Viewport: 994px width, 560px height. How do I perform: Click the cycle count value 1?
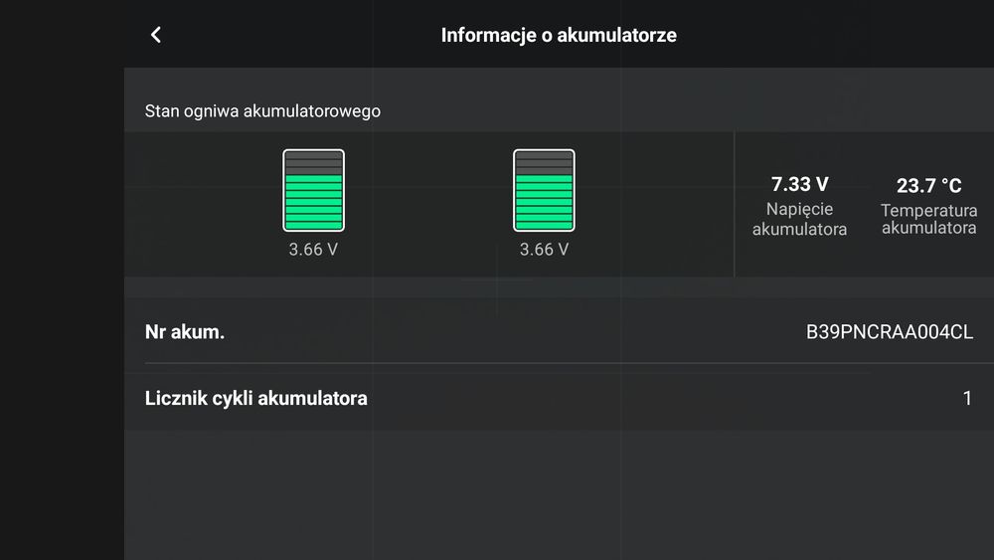(x=967, y=398)
